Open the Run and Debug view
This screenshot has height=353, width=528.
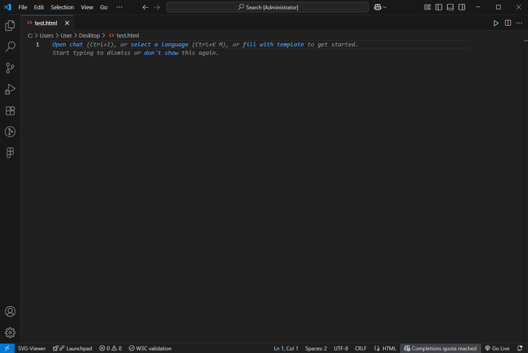[x=10, y=89]
